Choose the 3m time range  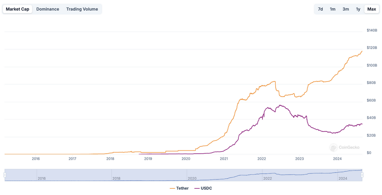[346, 9]
